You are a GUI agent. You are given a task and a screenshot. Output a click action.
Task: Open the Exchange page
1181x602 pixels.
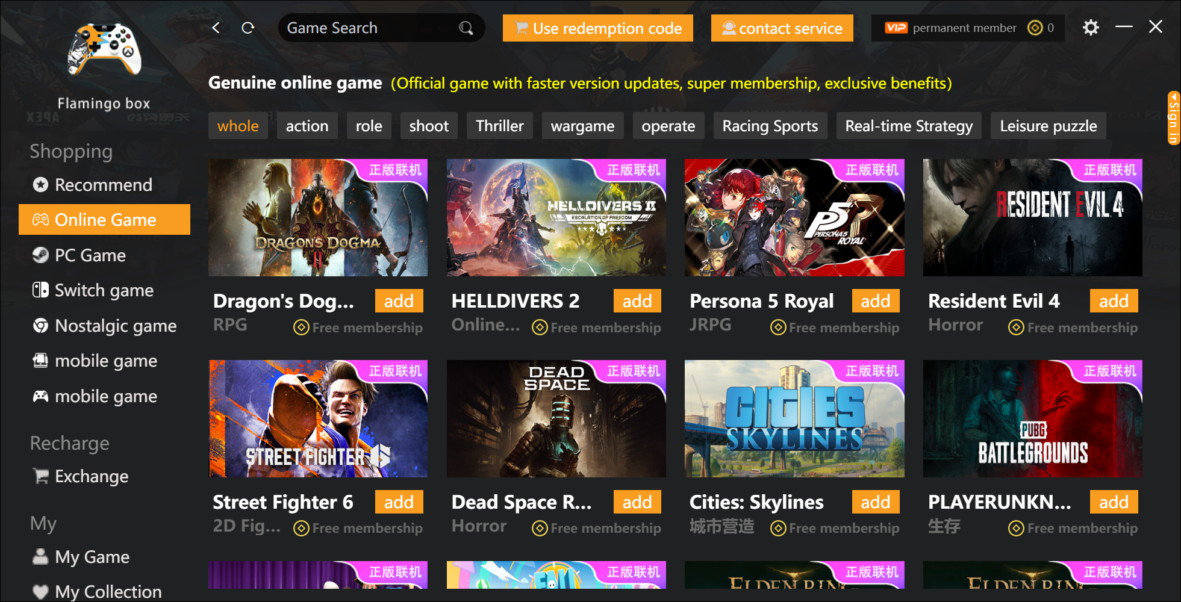[104, 476]
